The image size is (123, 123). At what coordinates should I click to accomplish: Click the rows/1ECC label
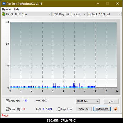pos(41,100)
